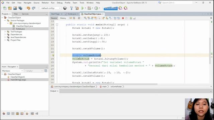Toggle Show Static Members filter in Navigator
Image resolution: width=214 pixels, height=120 pixels.
[13, 113]
